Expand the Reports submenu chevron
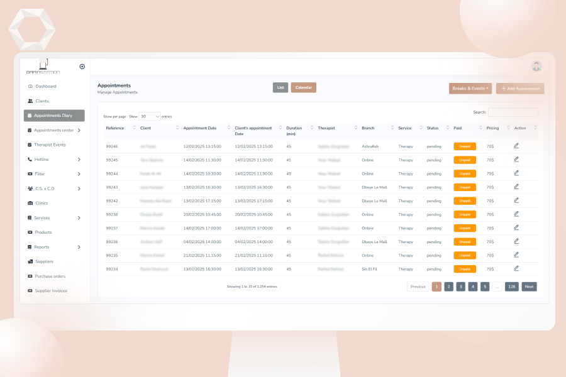The width and height of the screenshot is (566, 377). click(x=79, y=247)
